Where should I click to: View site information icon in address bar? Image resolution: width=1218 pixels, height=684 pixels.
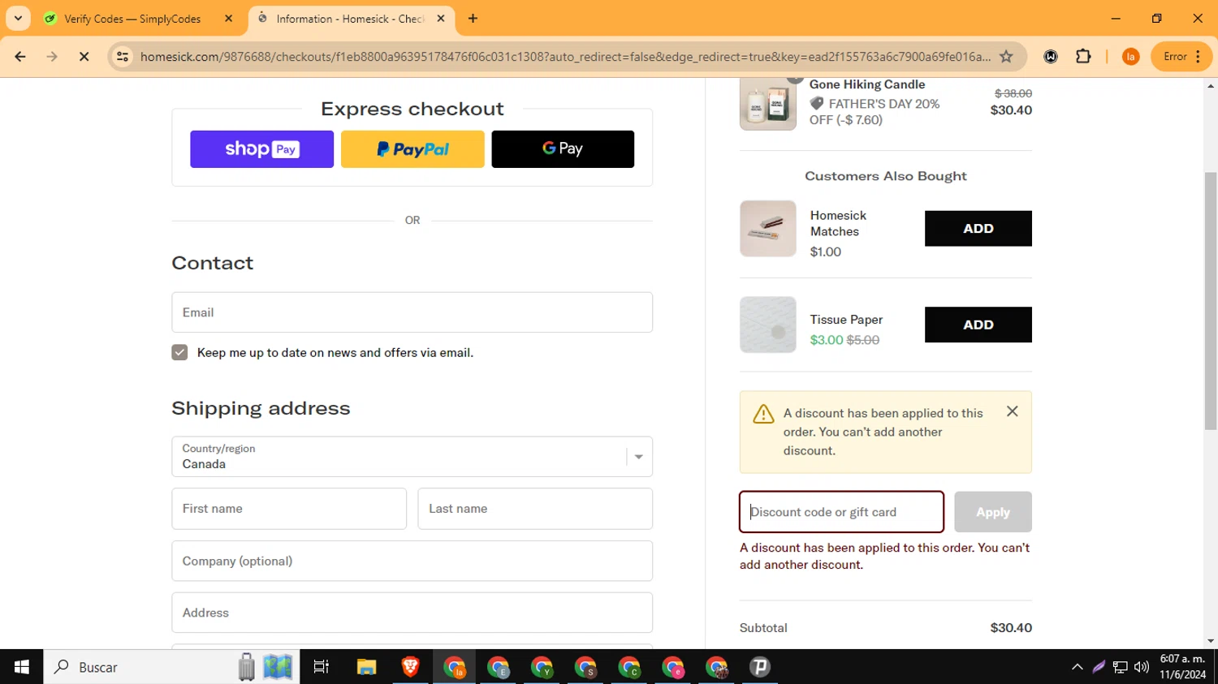pos(123,57)
